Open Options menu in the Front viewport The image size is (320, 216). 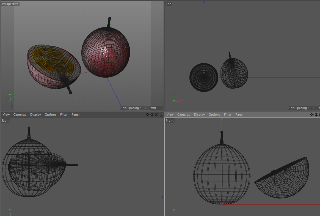pyautogui.click(x=214, y=115)
